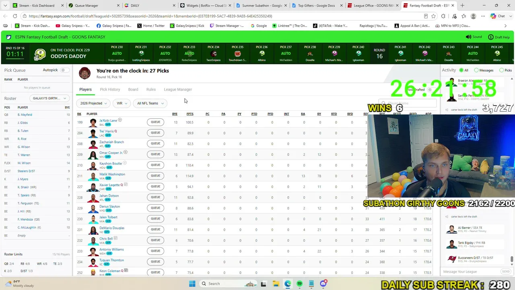
Task: Select the Messages activity radio button
Action: tap(476, 70)
